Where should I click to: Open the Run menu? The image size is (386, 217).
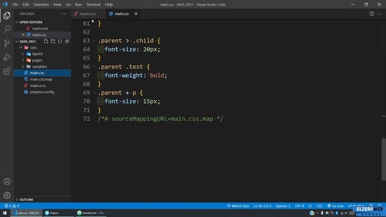pyautogui.click(x=78, y=4)
